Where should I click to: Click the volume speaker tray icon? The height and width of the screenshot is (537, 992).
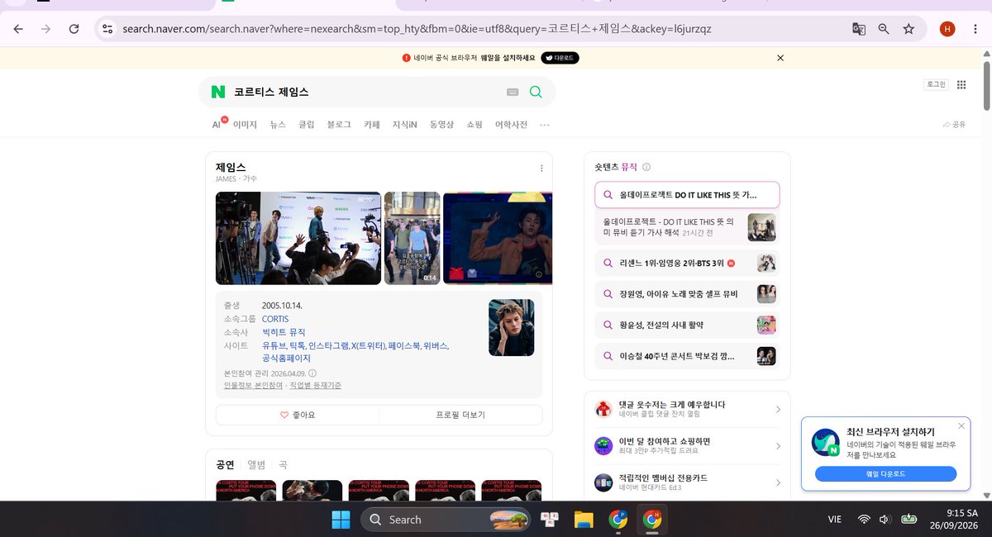point(885,520)
